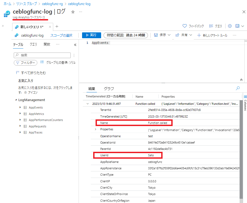
Task: Open toolbar overflow ellipsis after alert rule
Action: coord(234,35)
